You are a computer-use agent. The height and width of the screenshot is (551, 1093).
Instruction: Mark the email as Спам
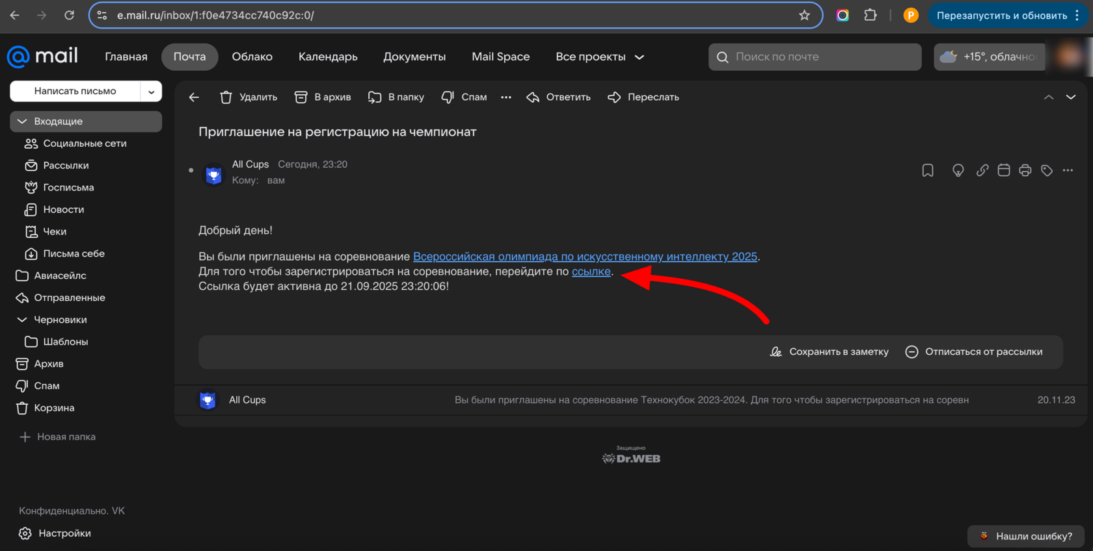click(464, 97)
